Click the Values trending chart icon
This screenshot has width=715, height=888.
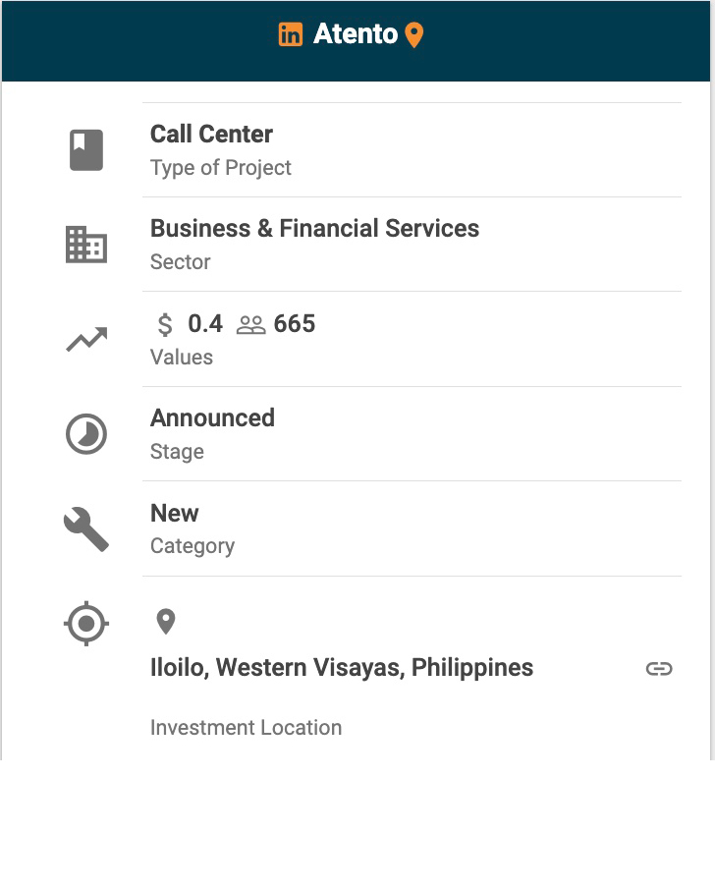point(86,340)
